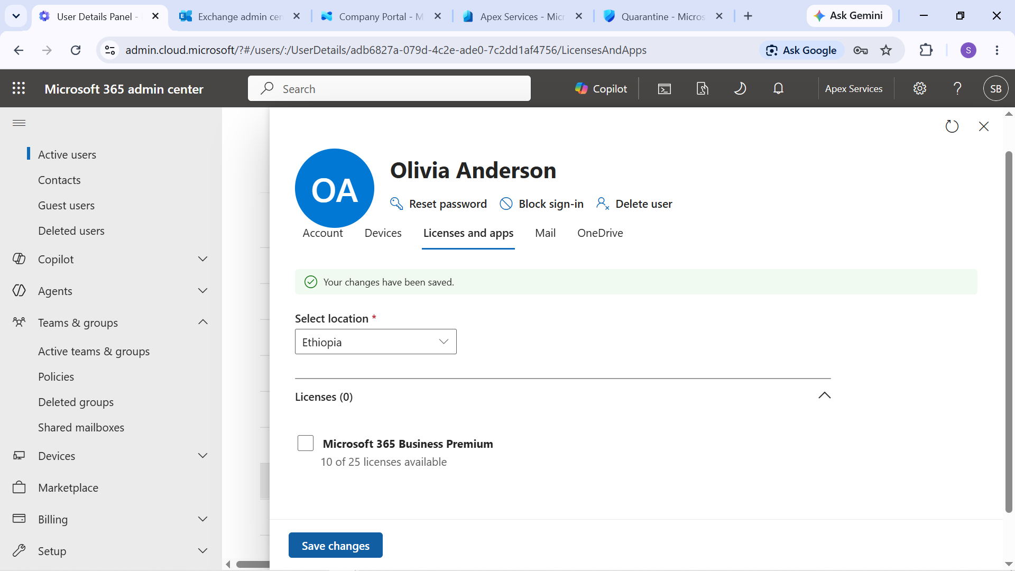Image resolution: width=1015 pixels, height=571 pixels.
Task: Open new browser tab
Action: 748,16
